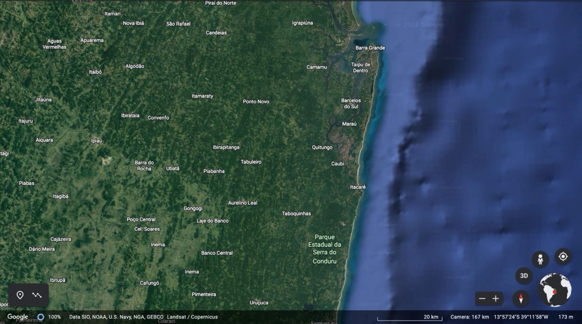Click the Barra do Rocha map label
582x324 pixels.
tap(144, 166)
